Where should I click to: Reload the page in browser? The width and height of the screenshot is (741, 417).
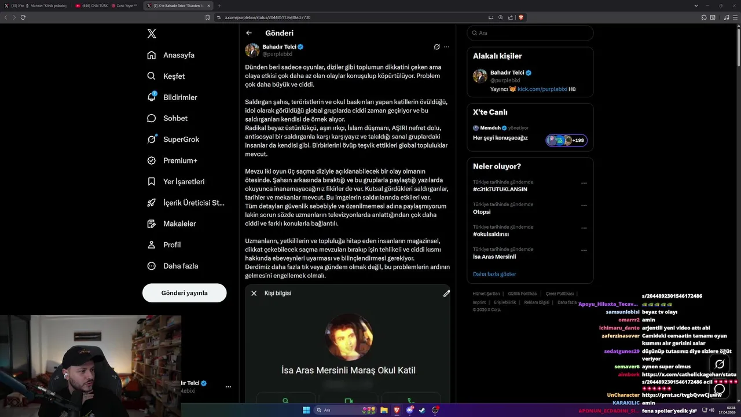pyautogui.click(x=23, y=17)
